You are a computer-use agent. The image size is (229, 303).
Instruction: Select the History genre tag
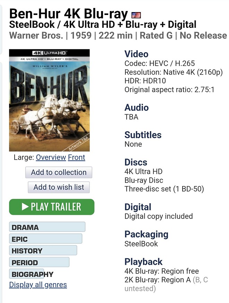point(43,251)
